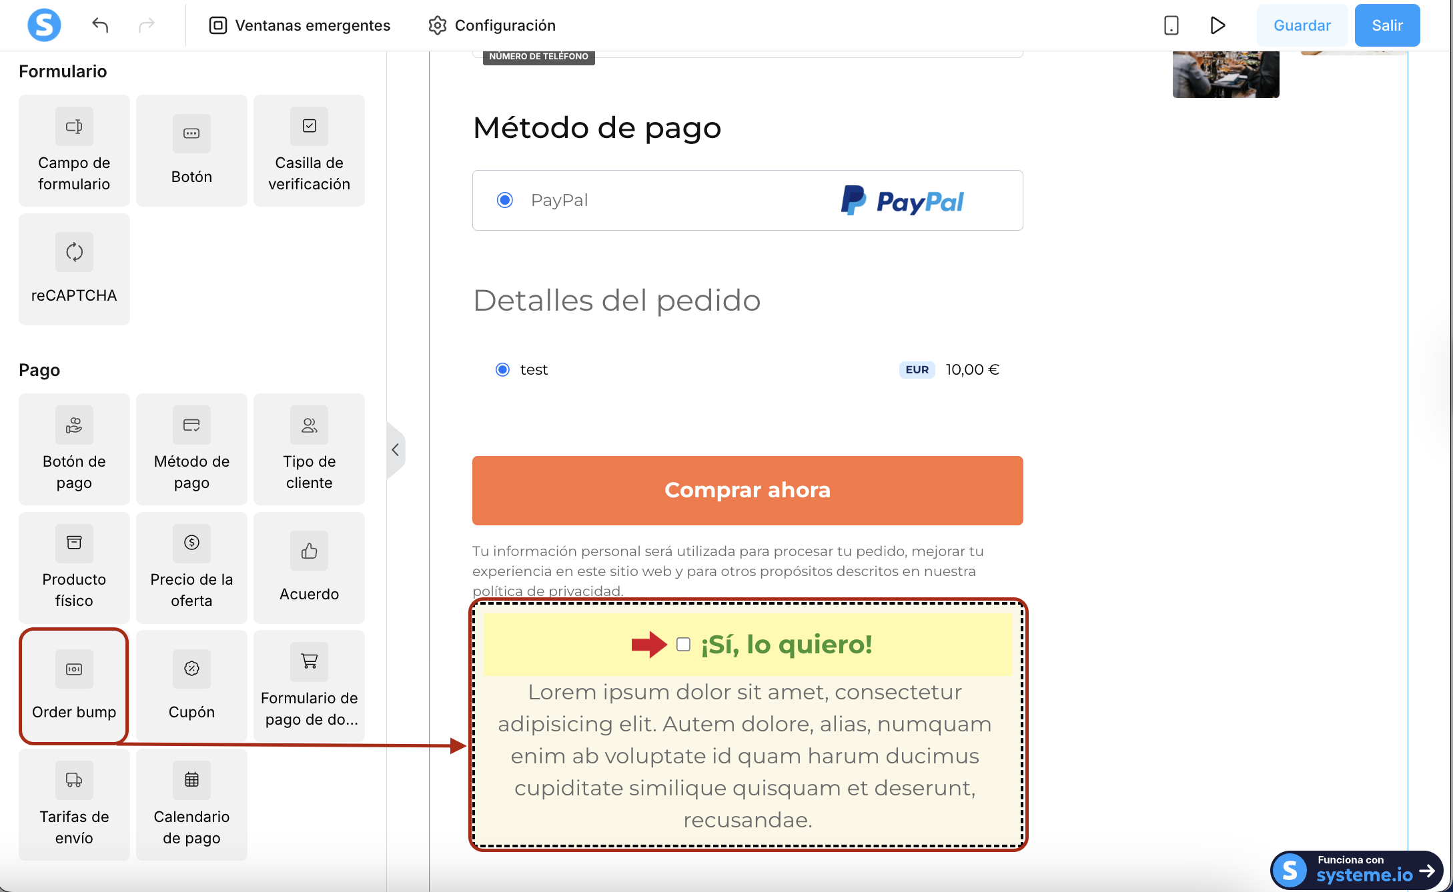Select the Tarifas de envío element

(x=74, y=804)
